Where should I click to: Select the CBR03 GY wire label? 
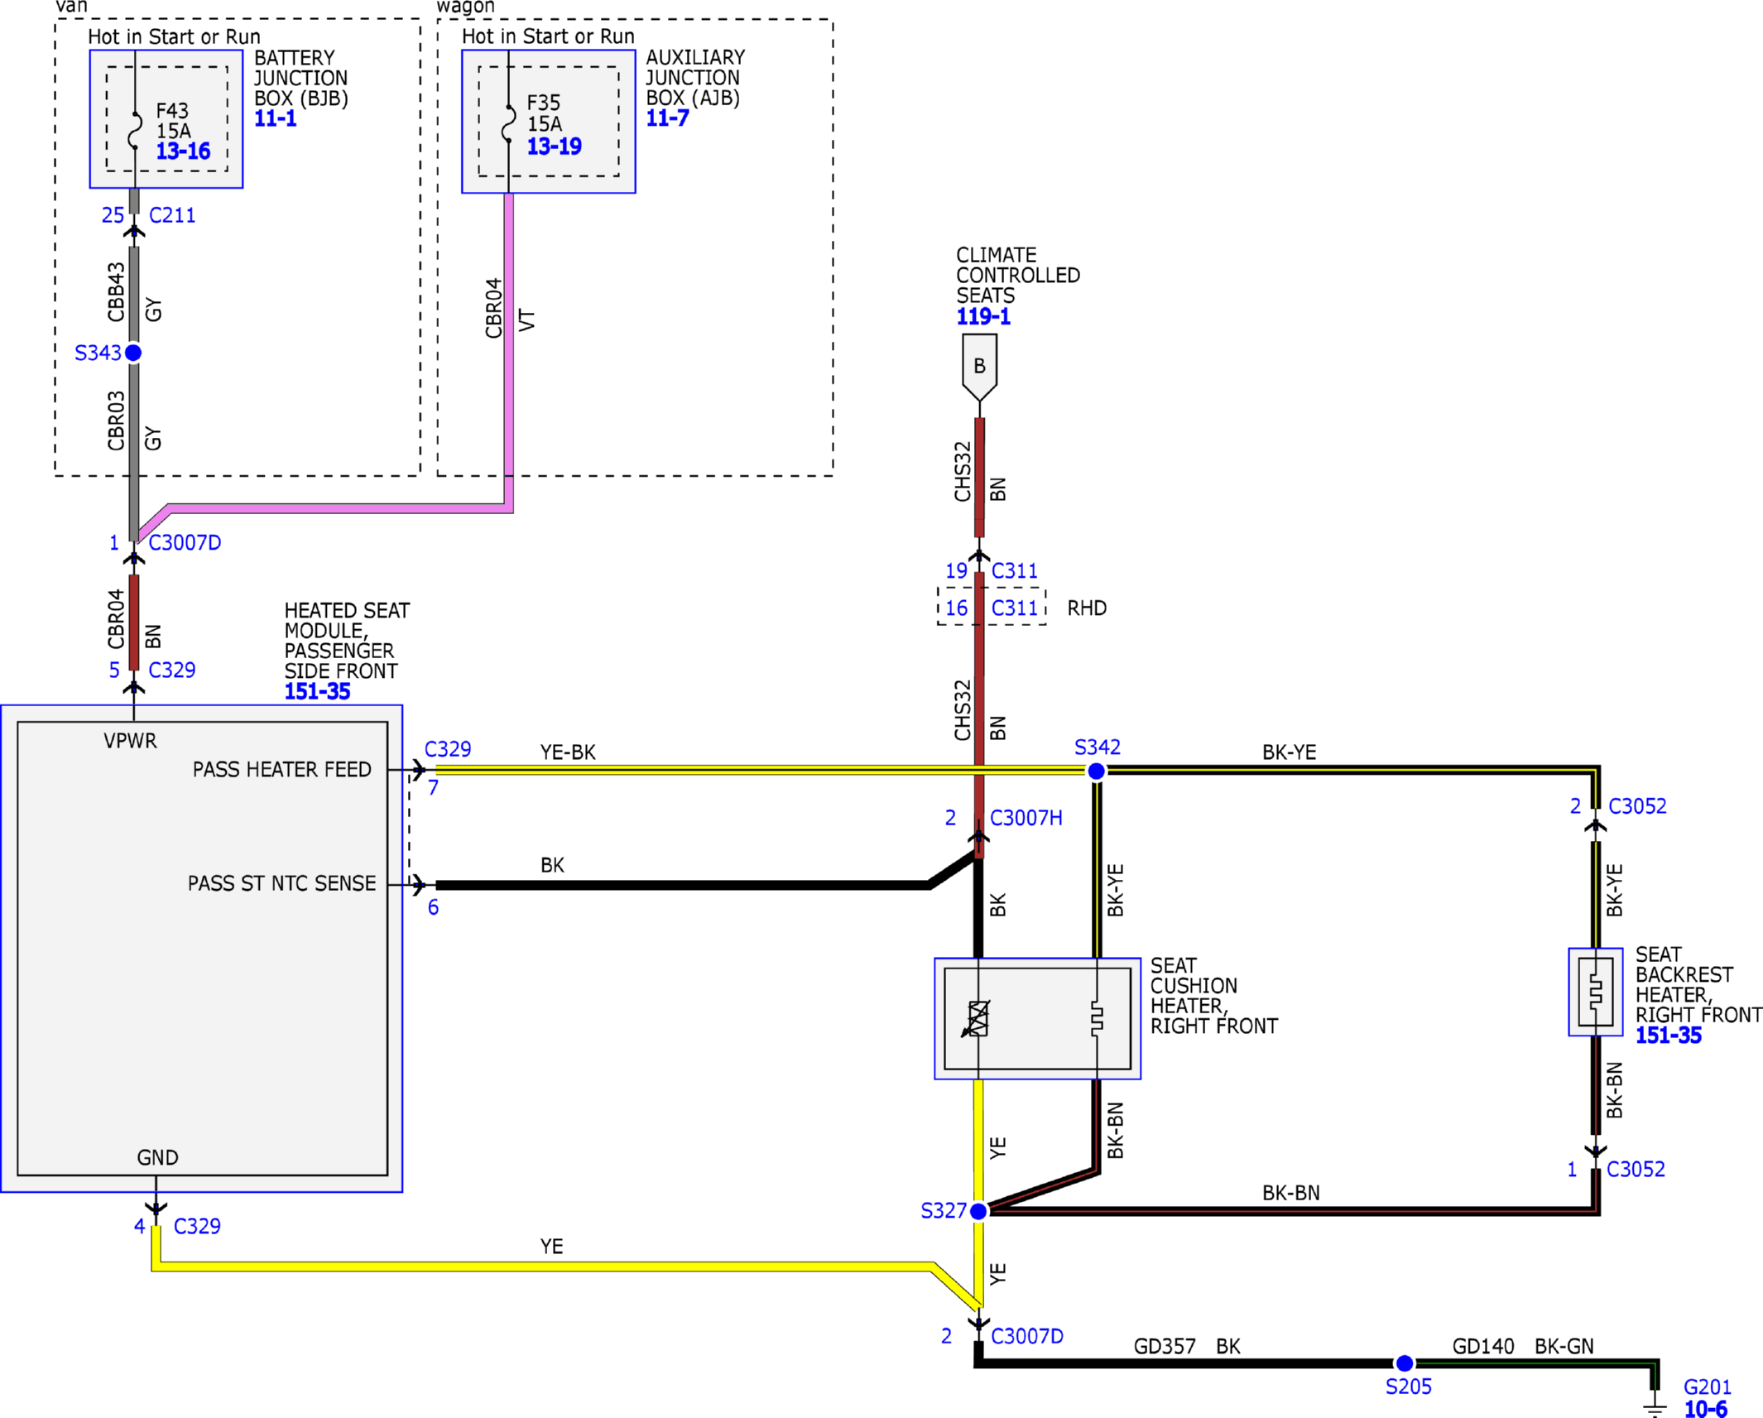tap(134, 421)
